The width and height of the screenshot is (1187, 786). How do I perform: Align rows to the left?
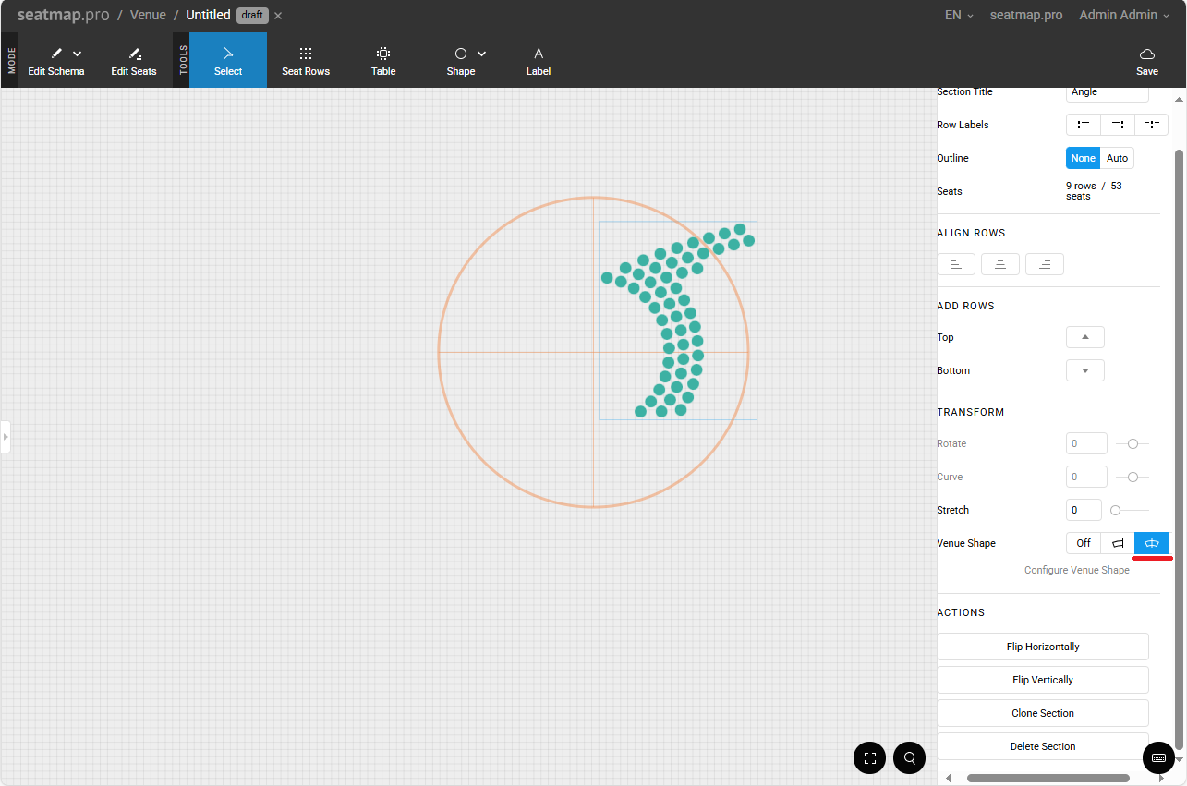[956, 265]
